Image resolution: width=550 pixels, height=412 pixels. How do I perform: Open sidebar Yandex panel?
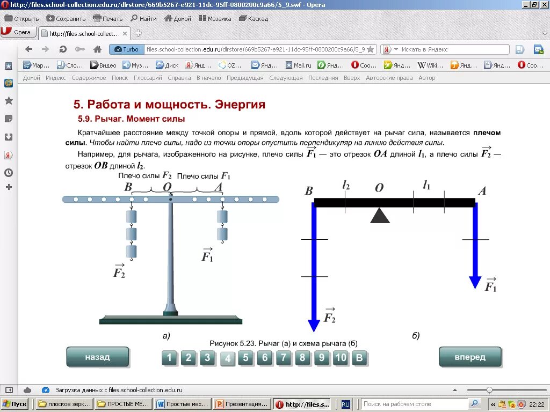[x=9, y=155]
